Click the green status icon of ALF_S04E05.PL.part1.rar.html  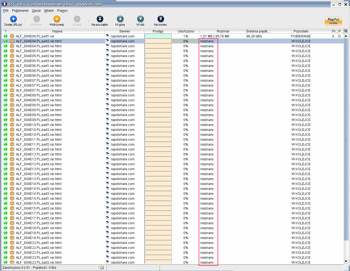[5, 51]
